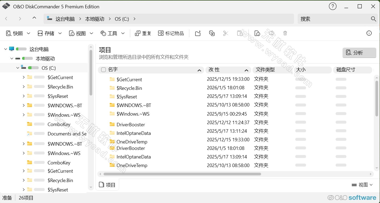Collapse the OS (C:) drive in the sidebar
The image size is (380, 203).
pyautogui.click(x=17, y=68)
